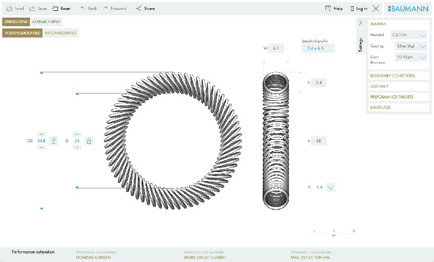This screenshot has height=262, width=434.
Task: Click the n coil count field
Action: point(319,141)
